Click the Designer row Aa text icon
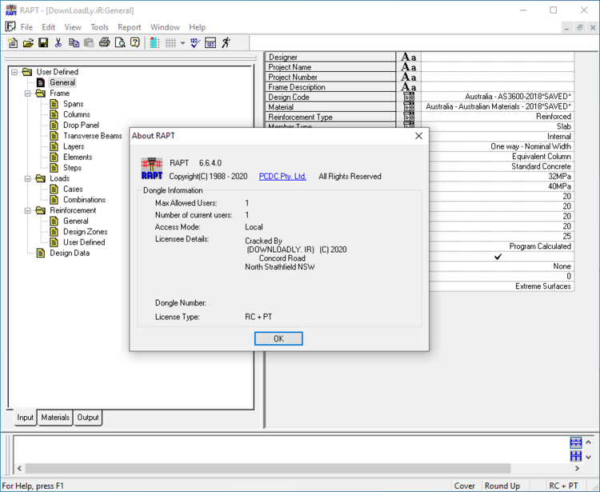Viewport: 600px width, 492px height. point(408,57)
